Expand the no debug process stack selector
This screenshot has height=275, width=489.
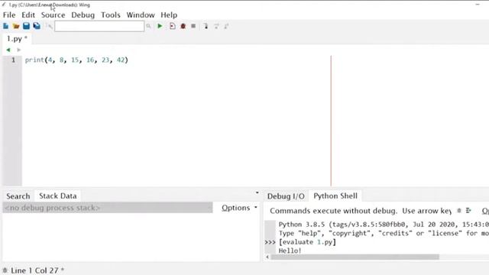[x=108, y=208]
